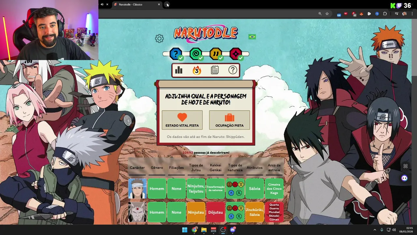This screenshot has height=235, width=417.
Task: Click the Narutodle logo
Action: coord(206,34)
